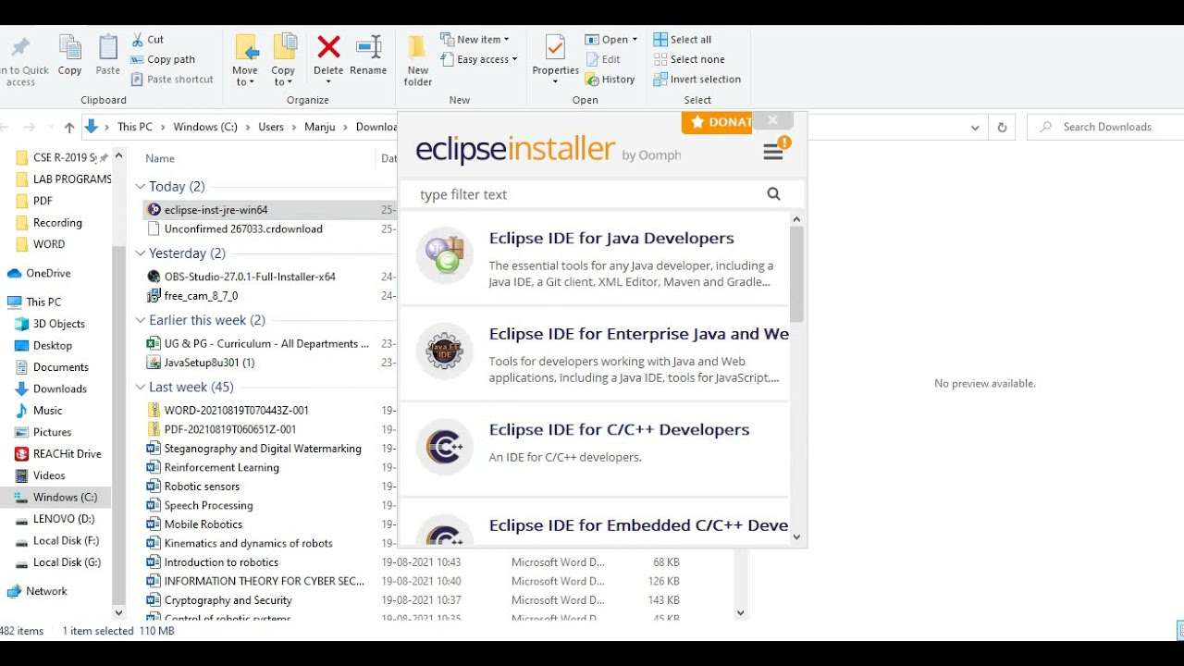Image resolution: width=1184 pixels, height=666 pixels.
Task: Click Manju in the address breadcrumb
Action: pos(320,127)
